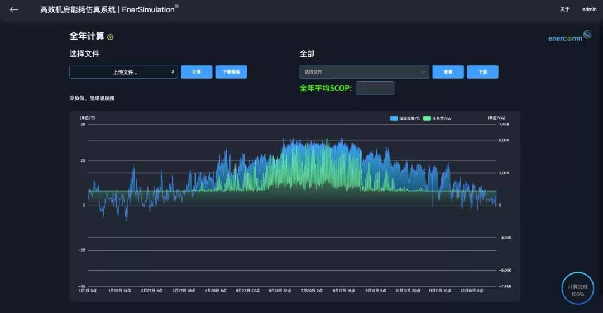Click the back arrow icon
This screenshot has width=603, height=313.
(14, 9)
